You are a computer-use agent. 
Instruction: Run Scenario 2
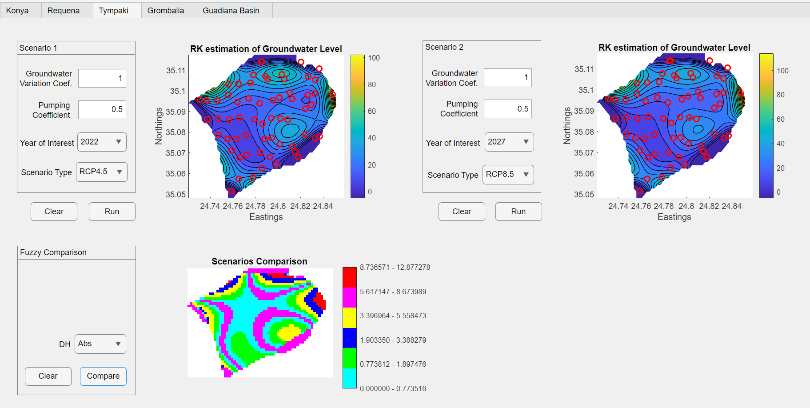(x=519, y=212)
